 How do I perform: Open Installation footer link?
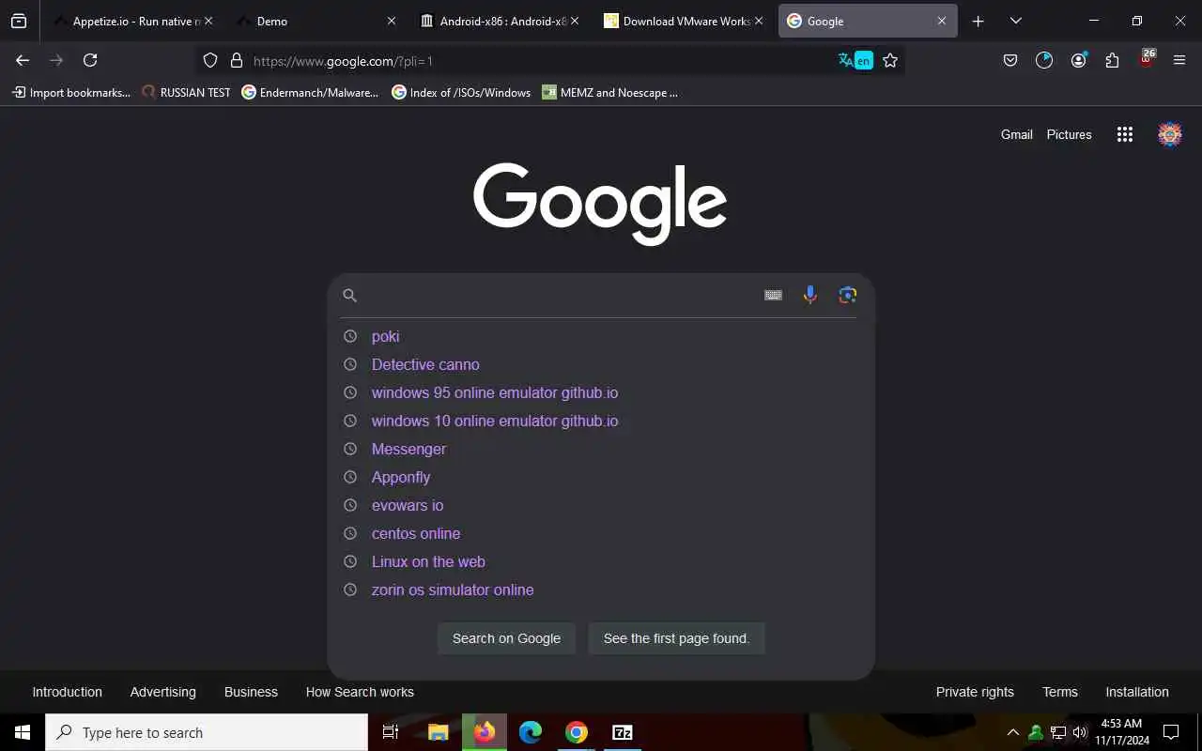click(x=1137, y=692)
